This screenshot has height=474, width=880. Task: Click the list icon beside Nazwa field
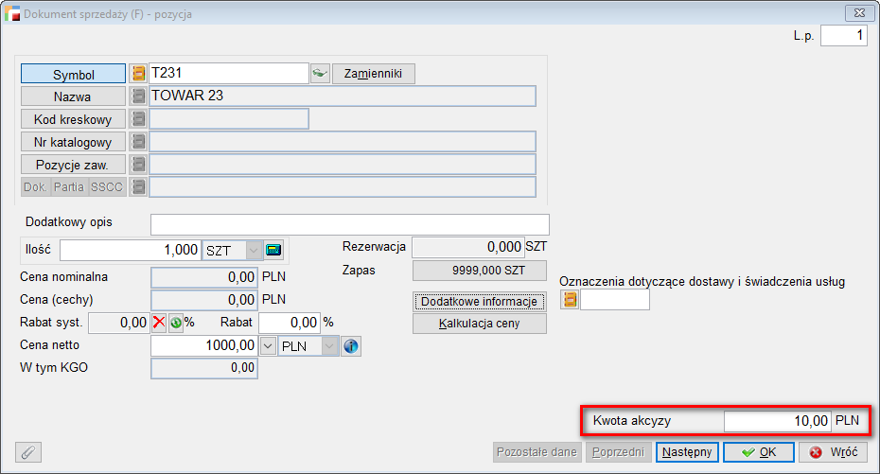(x=138, y=96)
